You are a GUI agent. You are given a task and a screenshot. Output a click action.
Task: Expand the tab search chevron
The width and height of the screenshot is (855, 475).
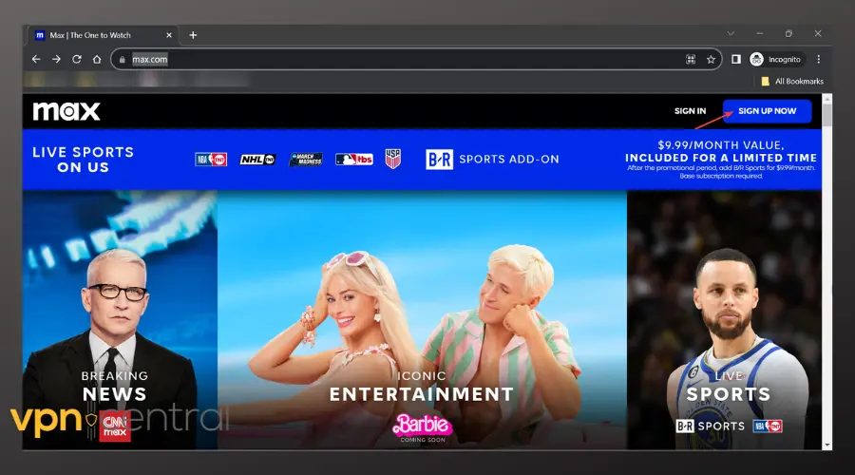tap(731, 34)
